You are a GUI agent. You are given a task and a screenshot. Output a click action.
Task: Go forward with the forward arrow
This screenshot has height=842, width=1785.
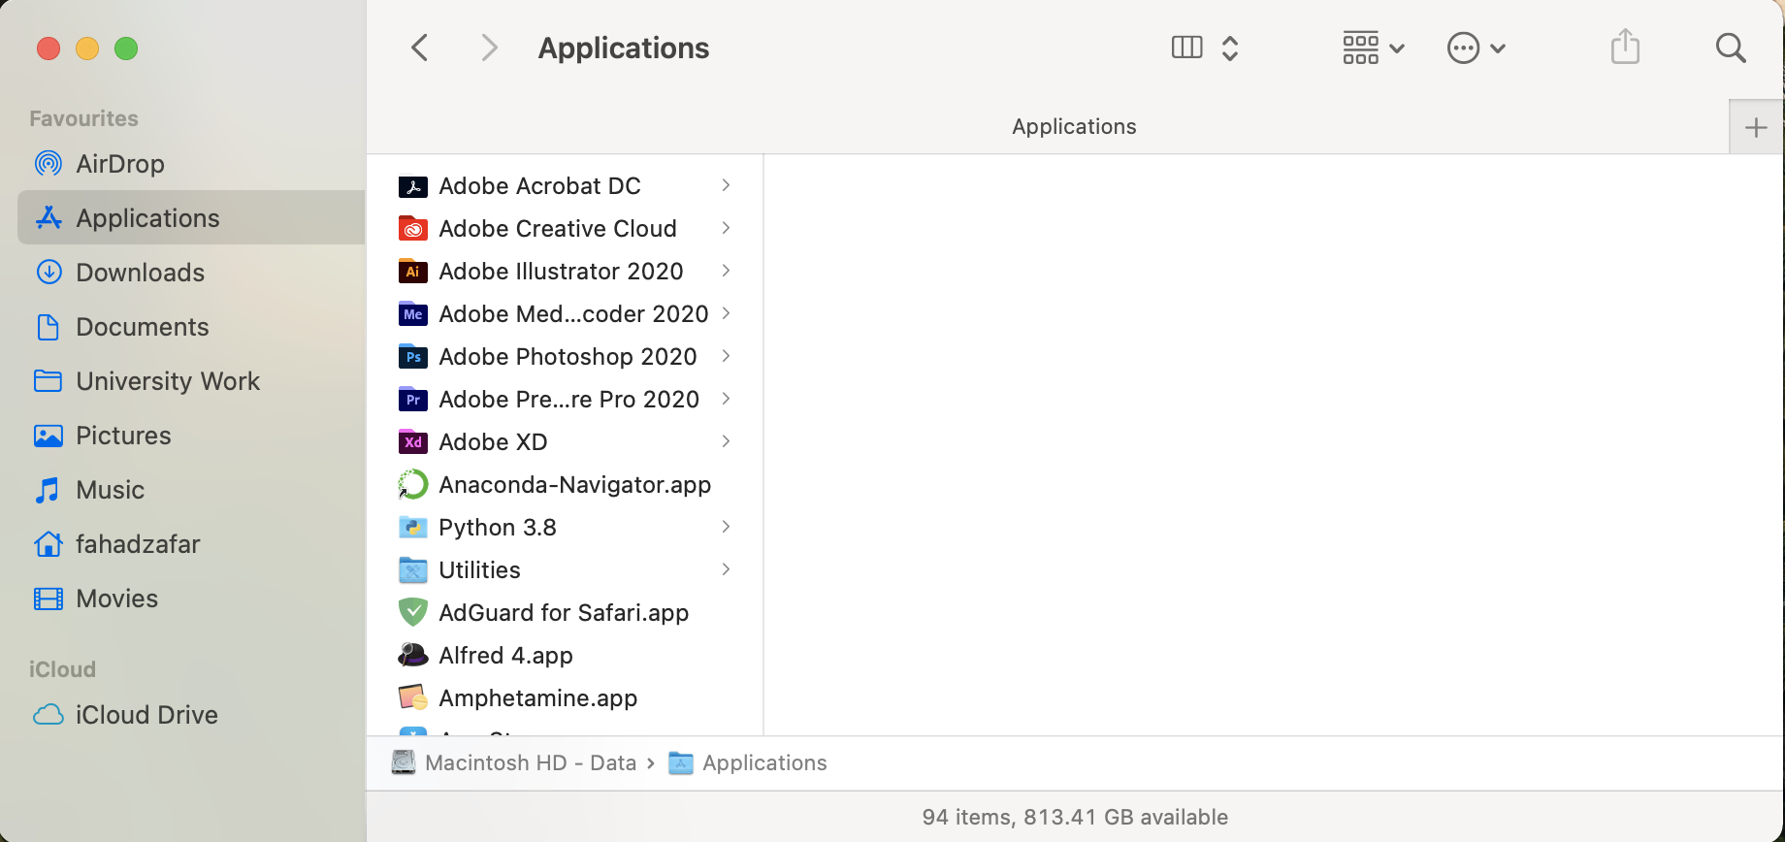pos(490,48)
